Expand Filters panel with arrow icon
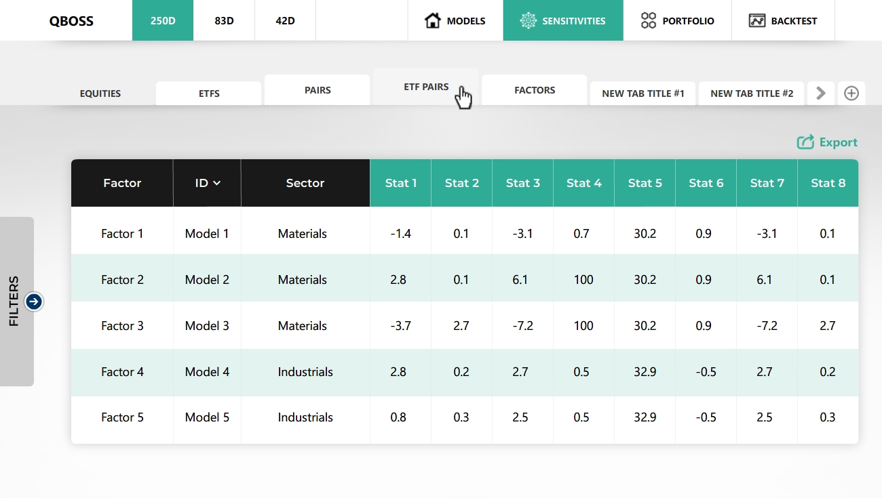The width and height of the screenshot is (882, 498). pos(34,302)
